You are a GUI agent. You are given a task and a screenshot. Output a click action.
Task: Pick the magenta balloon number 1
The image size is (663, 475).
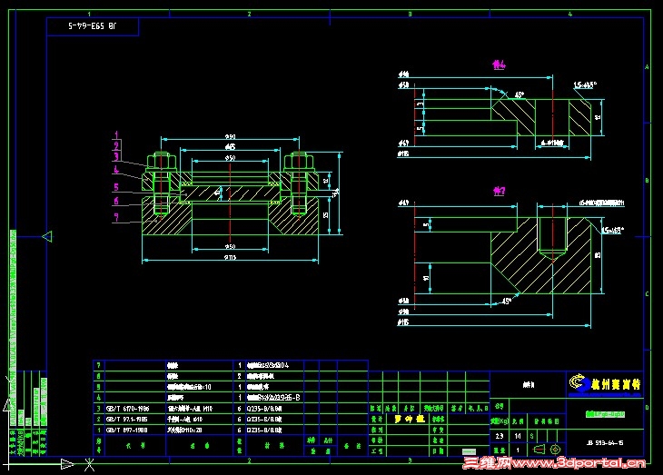point(116,135)
